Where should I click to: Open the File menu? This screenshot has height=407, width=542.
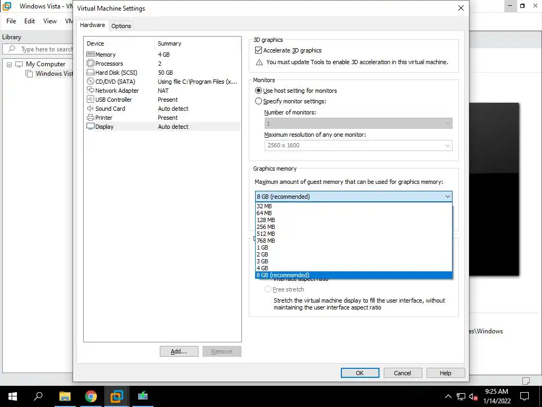(11, 21)
